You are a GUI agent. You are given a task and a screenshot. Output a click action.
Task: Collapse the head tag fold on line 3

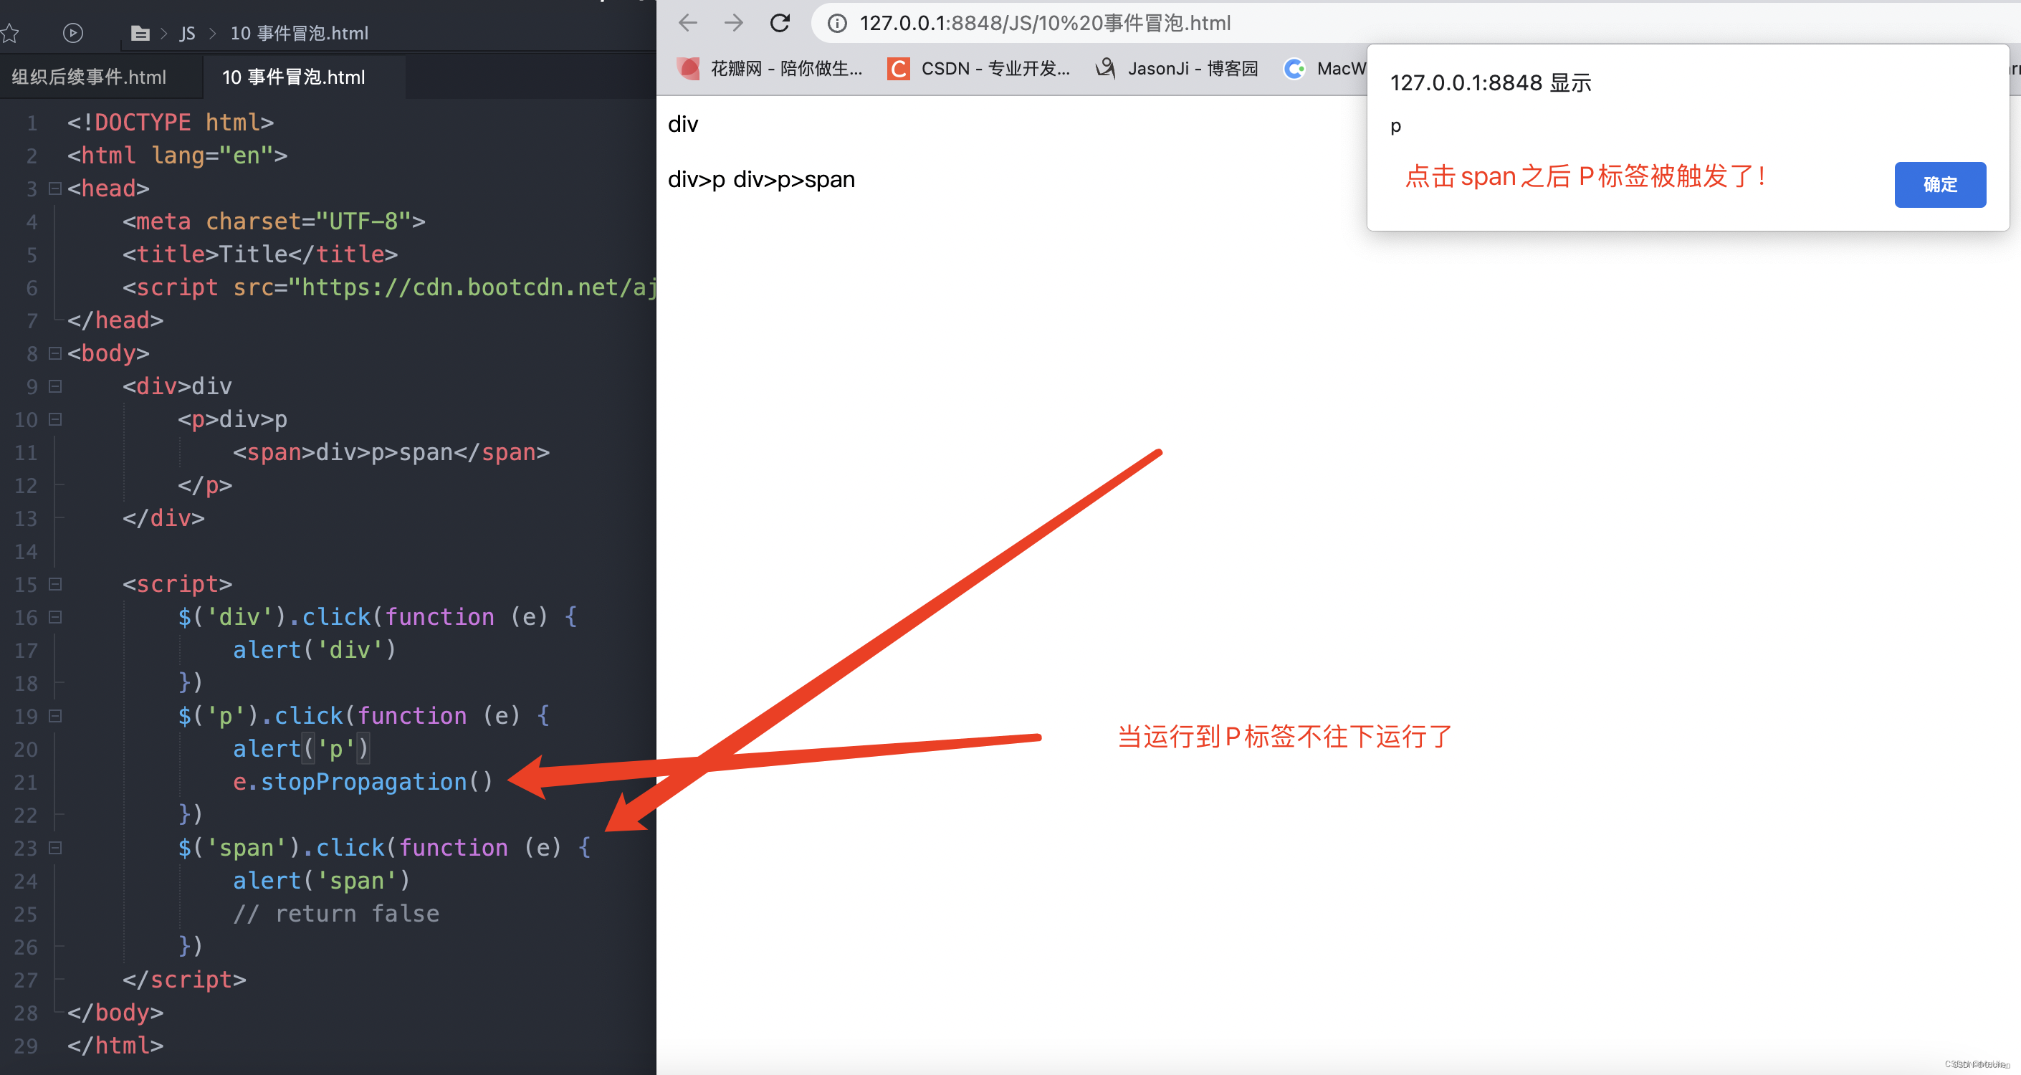point(55,188)
